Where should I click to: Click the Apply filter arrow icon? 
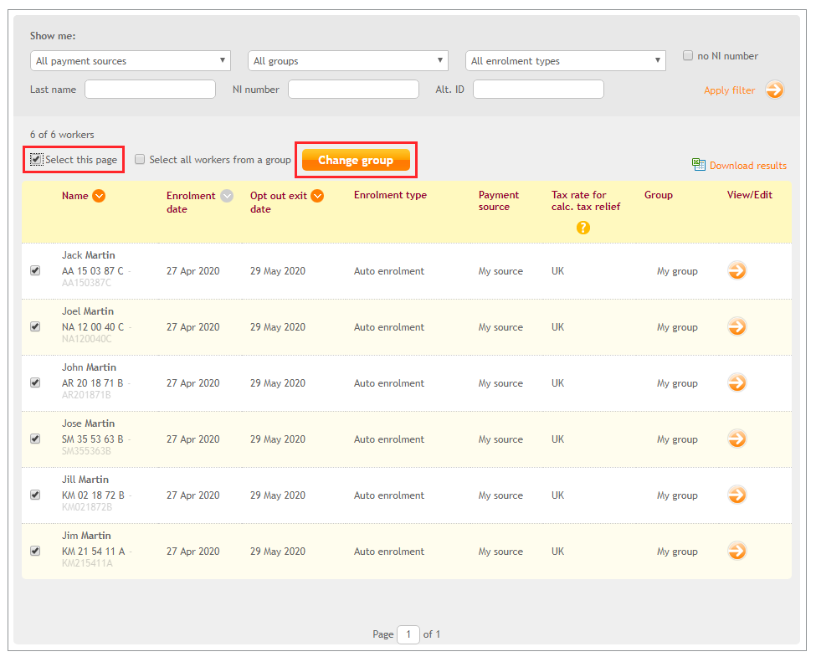[774, 90]
